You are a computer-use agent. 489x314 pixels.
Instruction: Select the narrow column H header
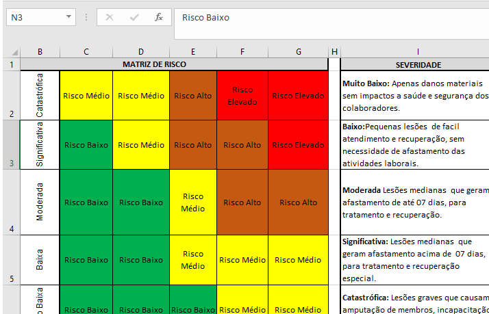pos(334,52)
